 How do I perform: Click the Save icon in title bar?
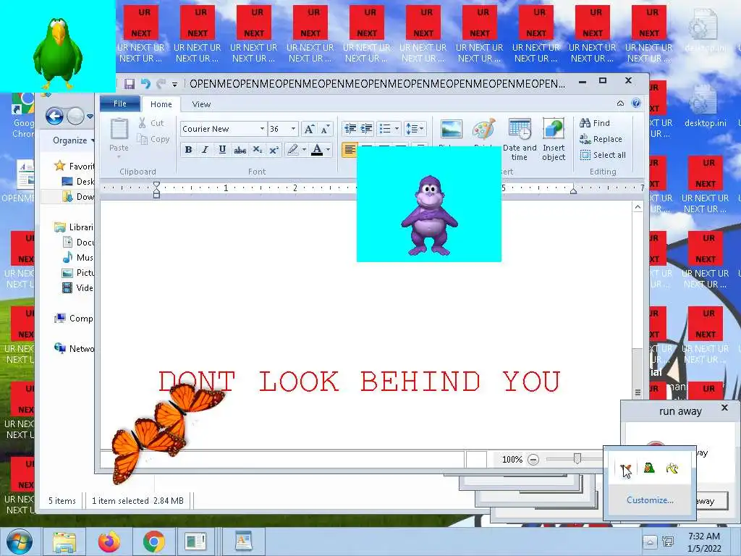point(129,84)
